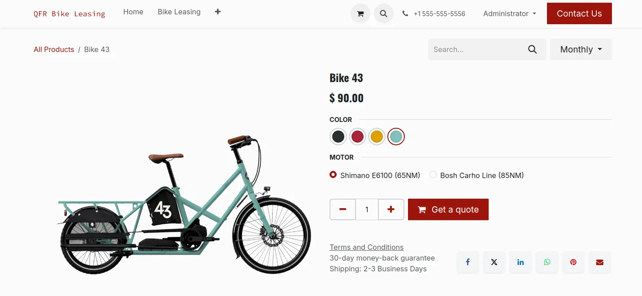Open the Terms and Conditions link
The height and width of the screenshot is (296, 642).
(366, 247)
